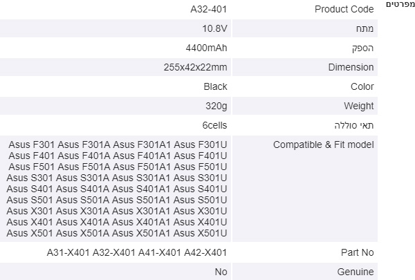
Task: Click the תאי סוללה row label
Action: [354, 125]
